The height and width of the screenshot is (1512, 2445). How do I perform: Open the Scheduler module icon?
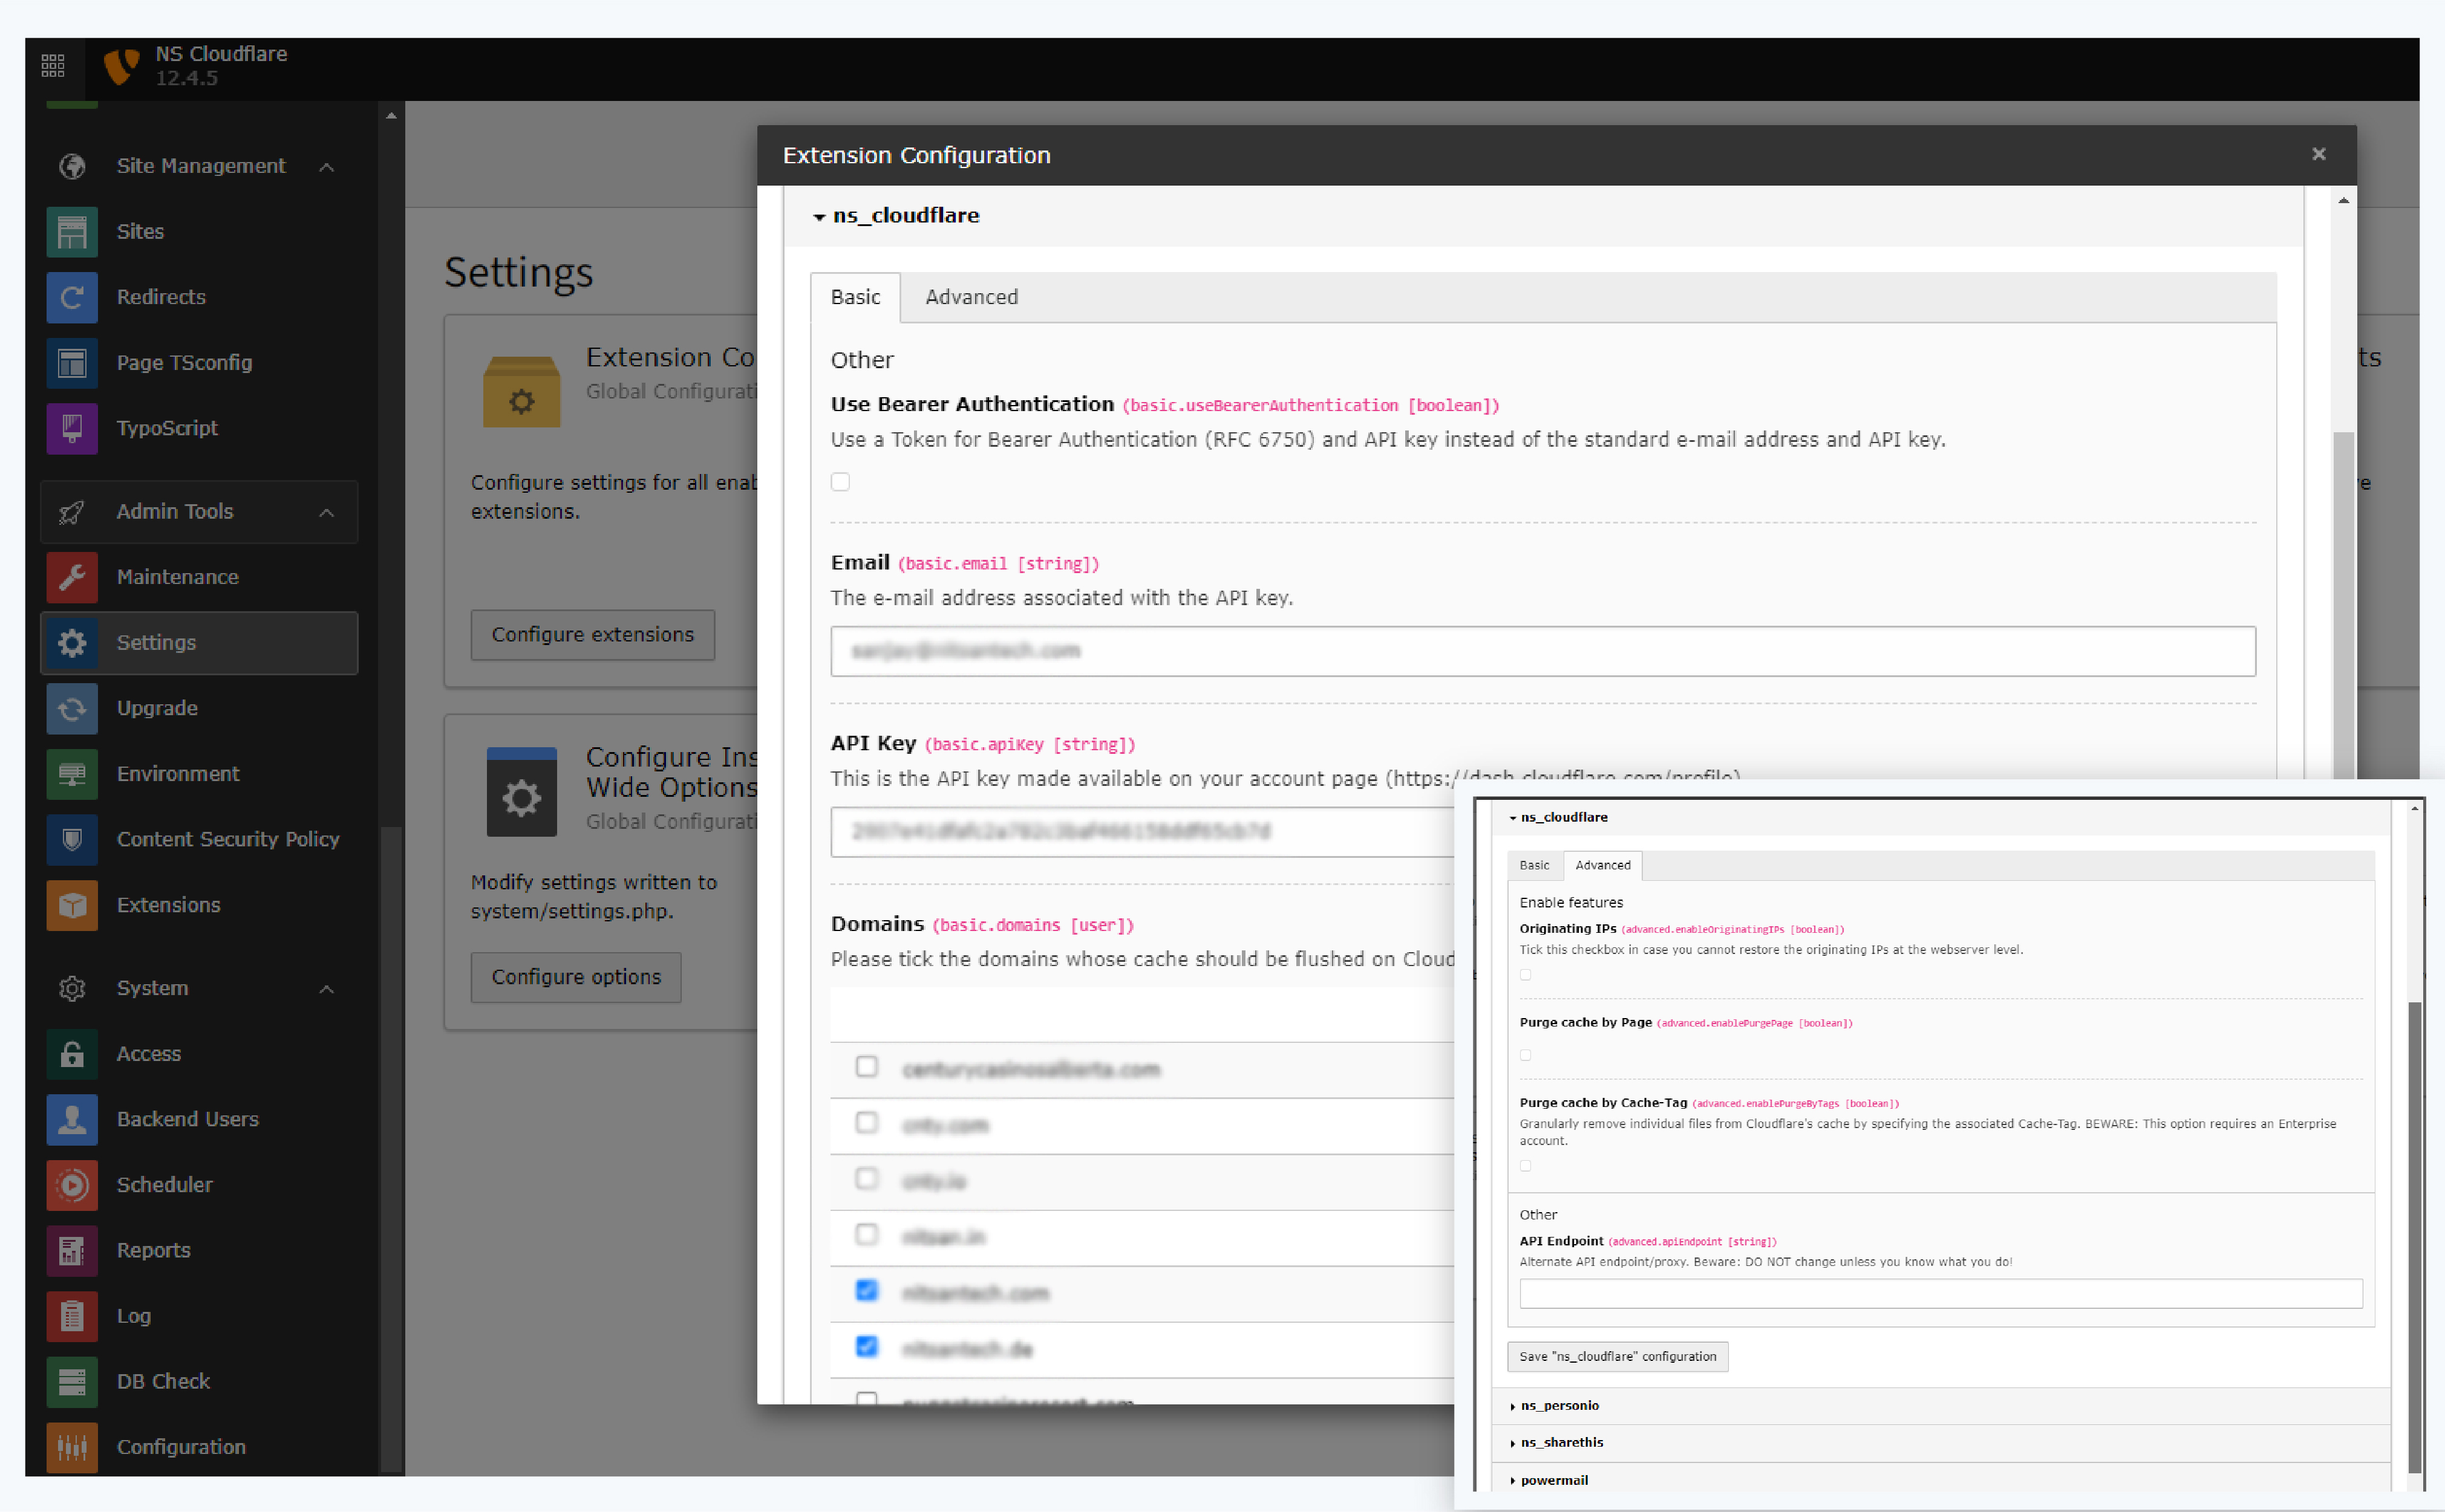click(72, 1185)
